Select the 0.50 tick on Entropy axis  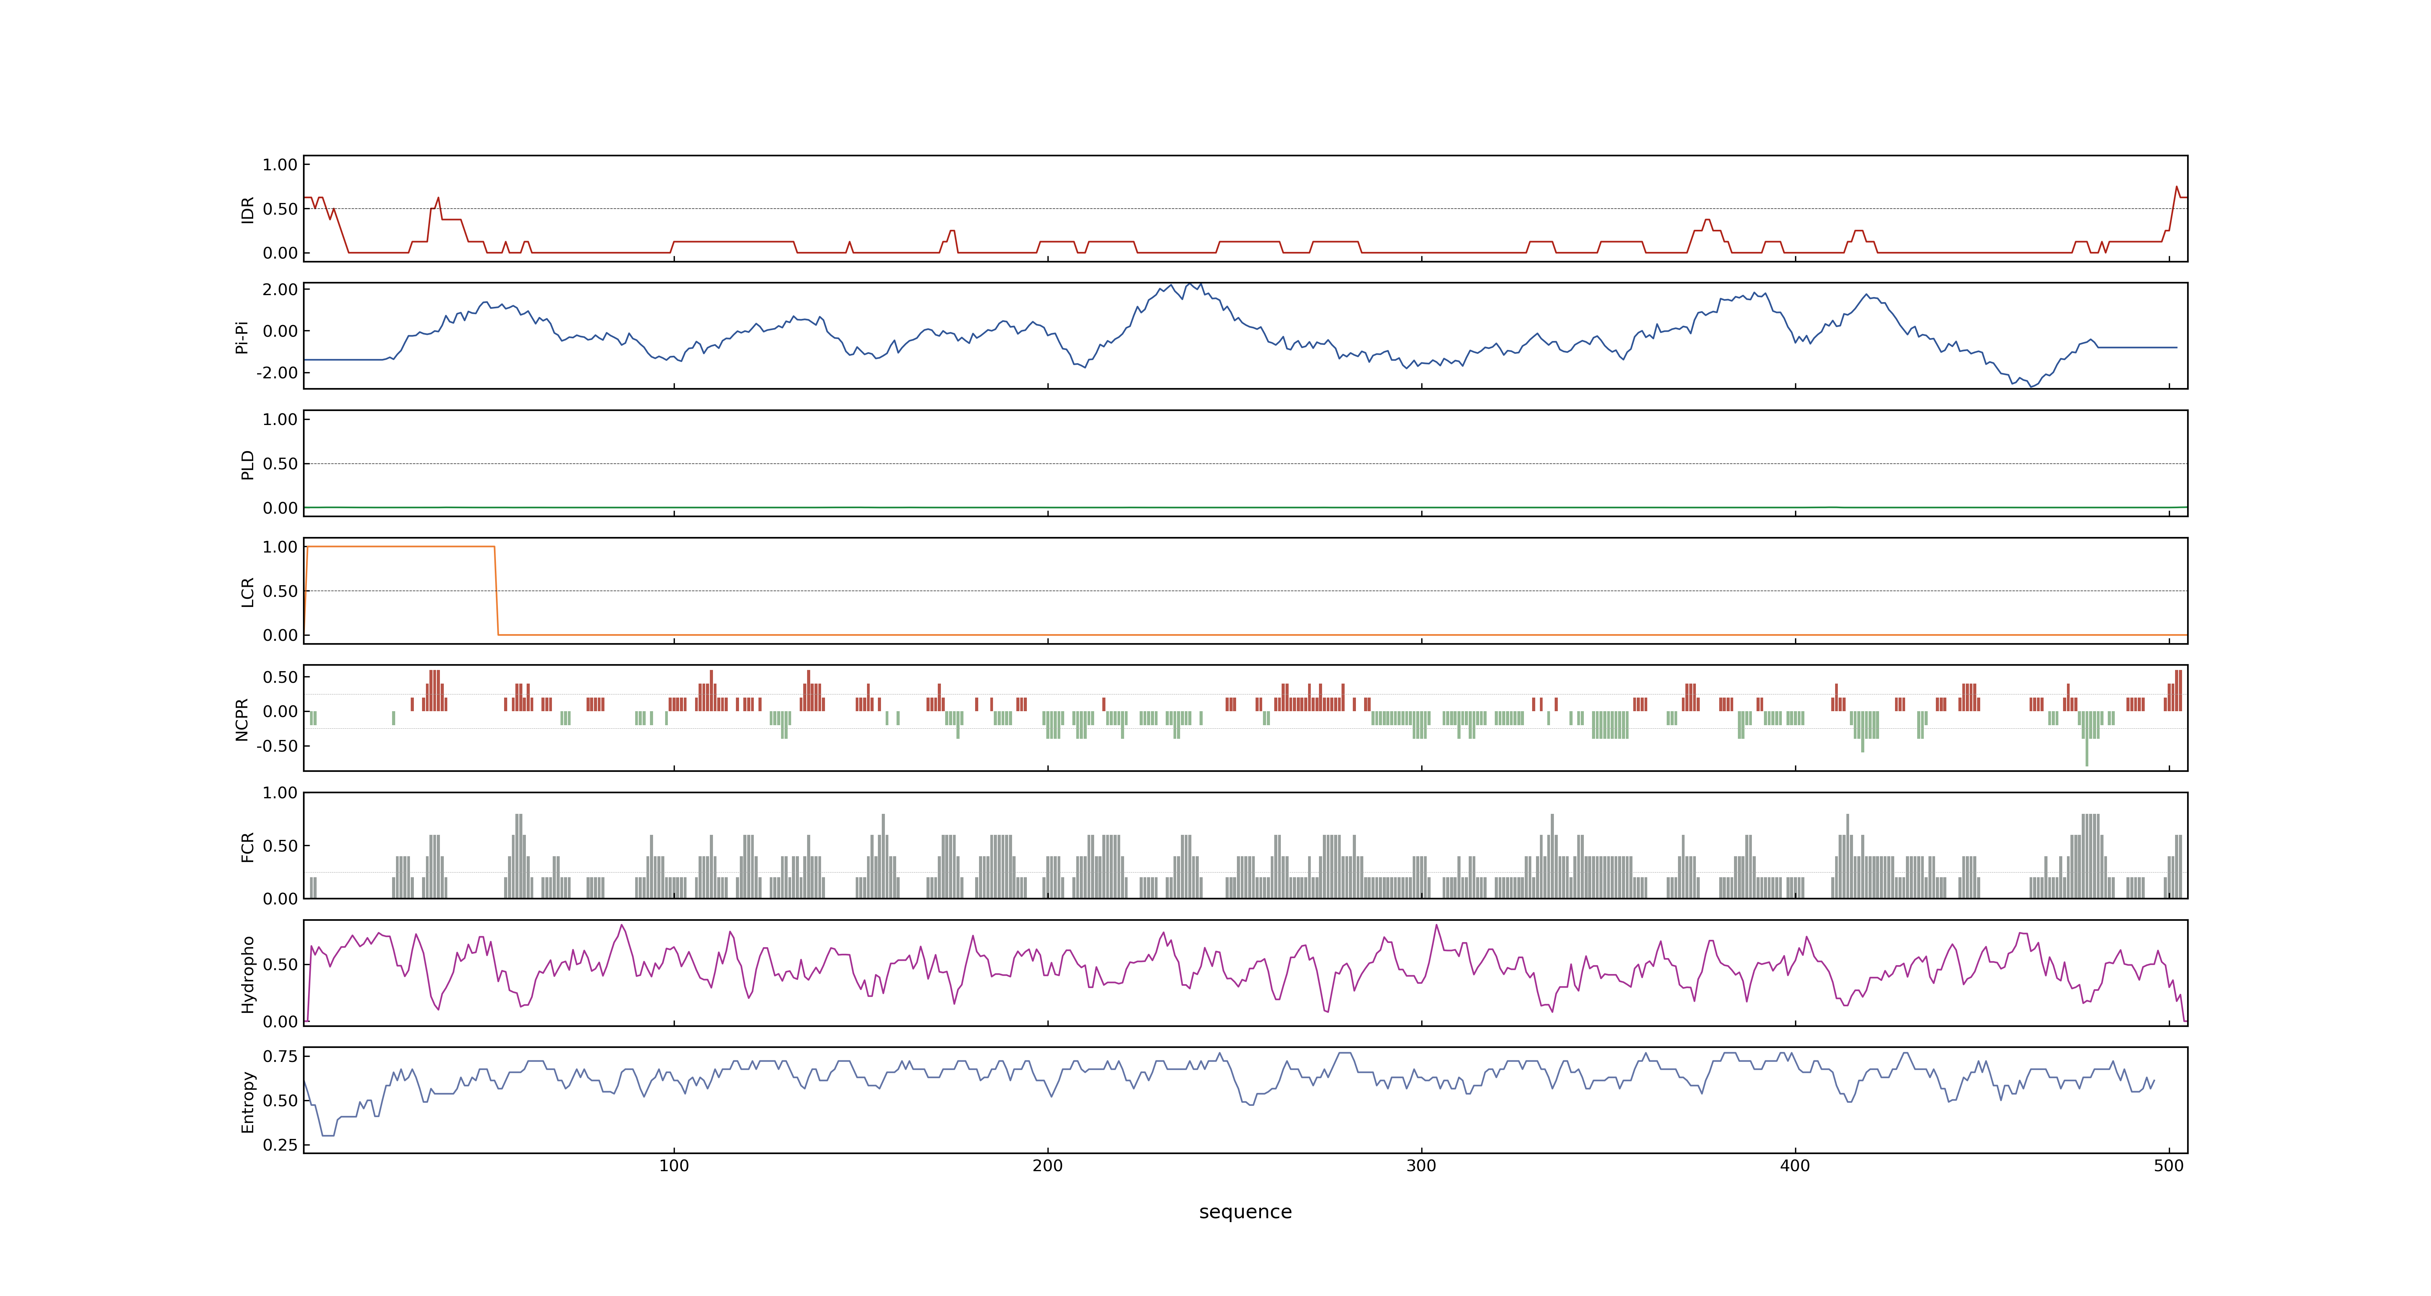pyautogui.click(x=280, y=1101)
